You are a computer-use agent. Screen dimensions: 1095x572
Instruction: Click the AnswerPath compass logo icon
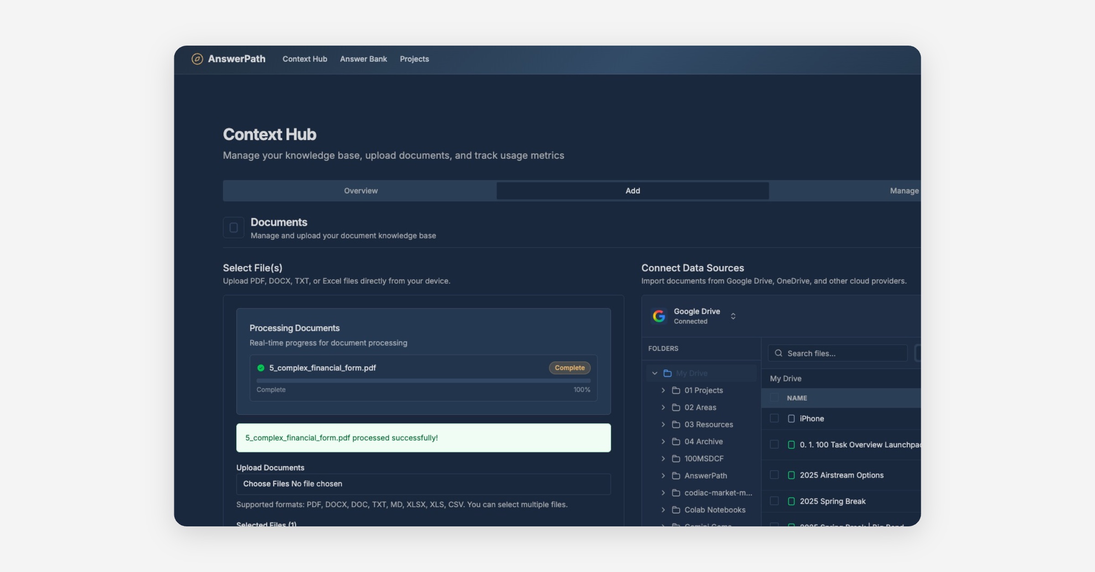197,59
